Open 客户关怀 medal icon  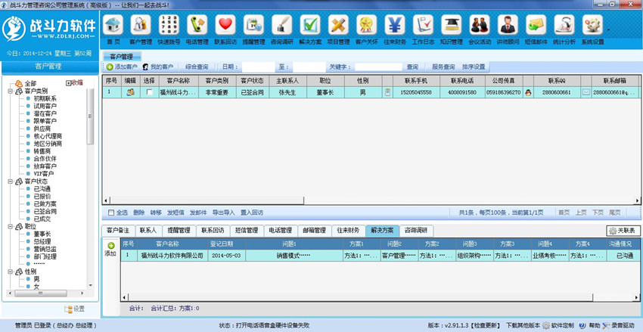(x=367, y=25)
